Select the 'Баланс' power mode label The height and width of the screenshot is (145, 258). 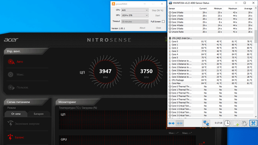[19, 137]
